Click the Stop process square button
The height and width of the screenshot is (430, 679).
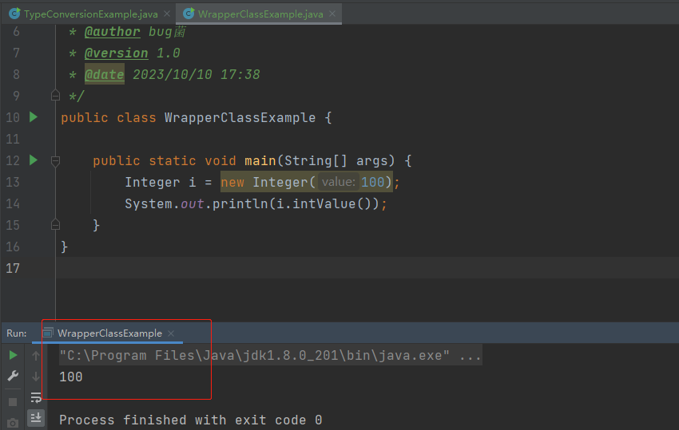tap(13, 402)
